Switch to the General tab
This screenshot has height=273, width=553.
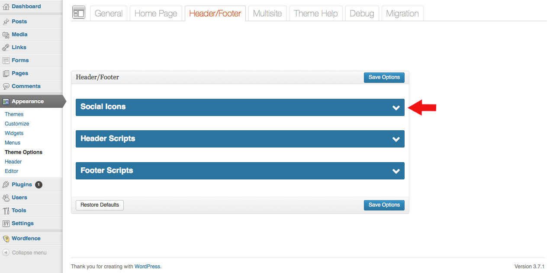coord(108,13)
